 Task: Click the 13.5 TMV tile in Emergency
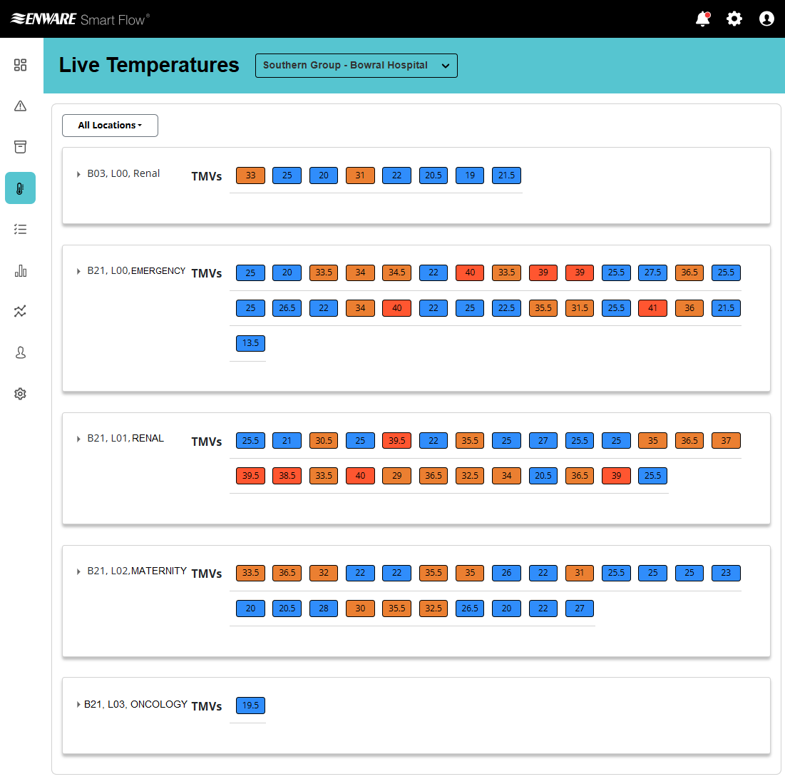coord(250,343)
